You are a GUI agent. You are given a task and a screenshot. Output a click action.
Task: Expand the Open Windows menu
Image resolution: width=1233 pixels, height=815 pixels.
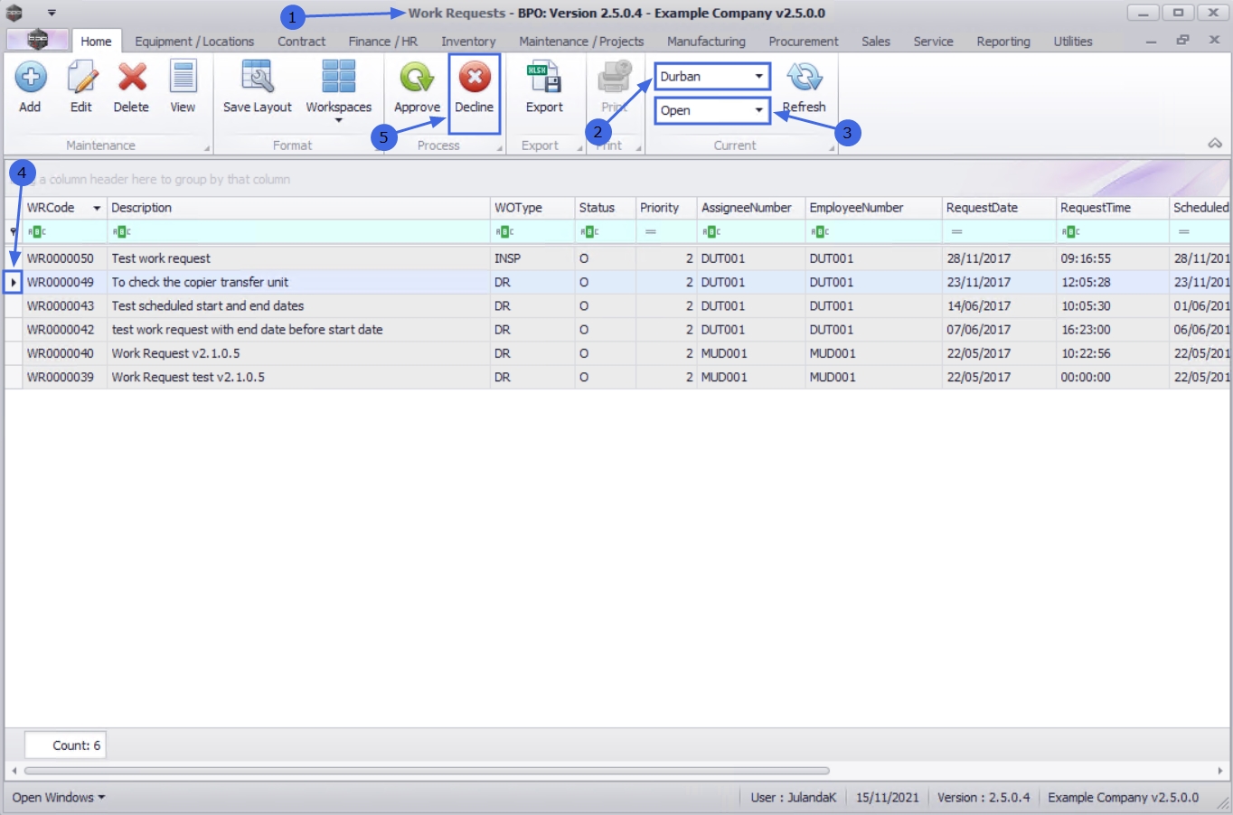[x=59, y=798]
